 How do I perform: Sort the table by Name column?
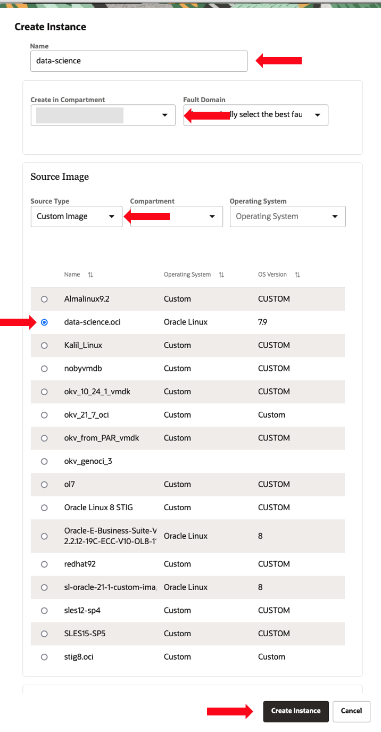90,274
